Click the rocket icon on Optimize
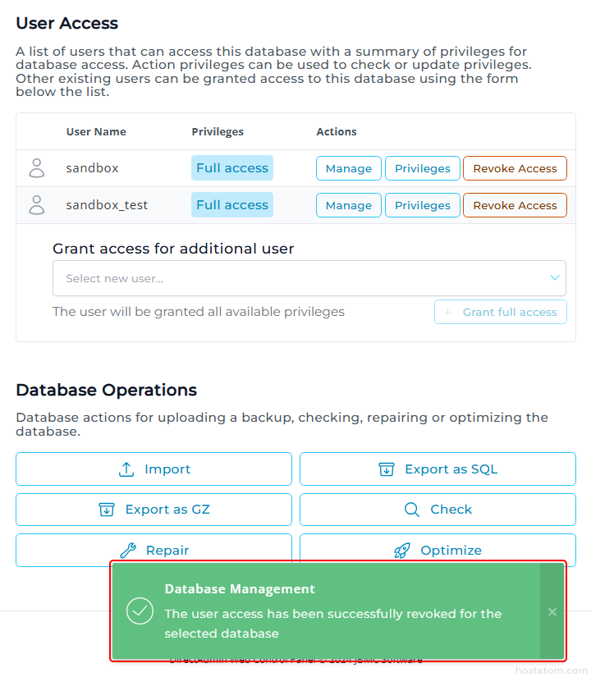Viewport: 591px width, 677px height. (x=402, y=551)
